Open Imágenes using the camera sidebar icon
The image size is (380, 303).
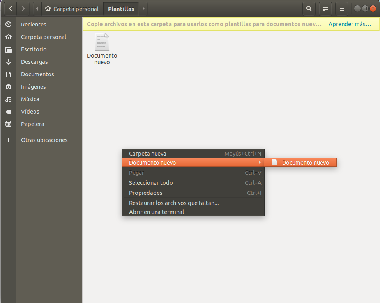coord(8,87)
